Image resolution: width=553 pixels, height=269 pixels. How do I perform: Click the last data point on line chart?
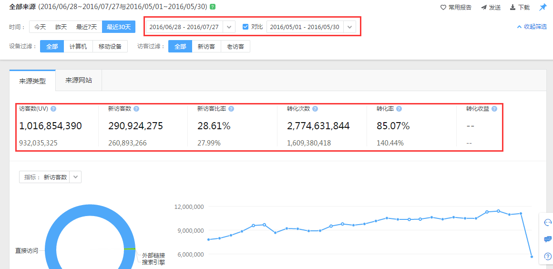tap(532, 257)
